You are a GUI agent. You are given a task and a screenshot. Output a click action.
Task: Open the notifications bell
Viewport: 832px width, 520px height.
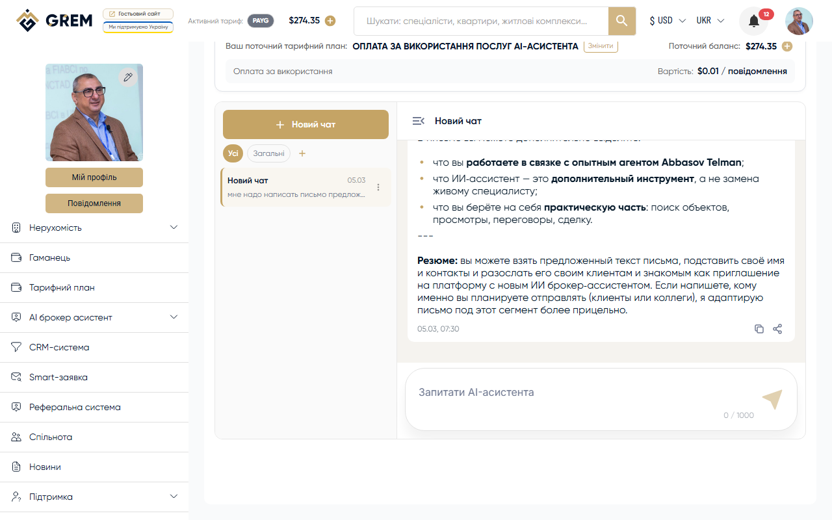pos(753,21)
